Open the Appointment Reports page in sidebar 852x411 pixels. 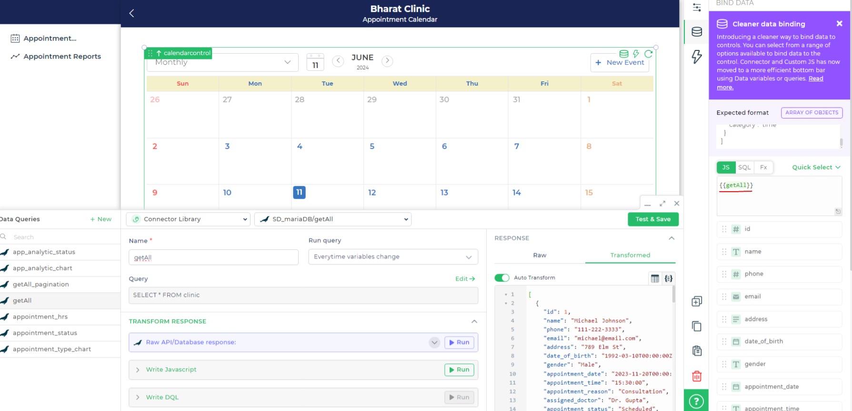pyautogui.click(x=56, y=56)
